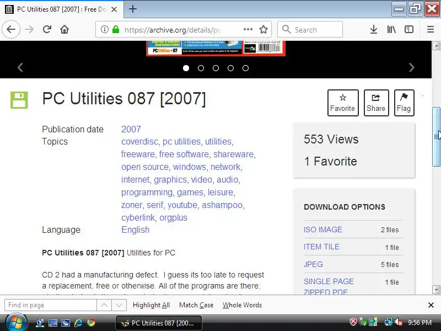Download the ITEM TILE file
This screenshot has width=441, height=331.
tap(321, 247)
